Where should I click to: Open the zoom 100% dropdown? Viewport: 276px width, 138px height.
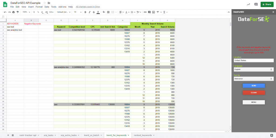[x=26, y=12]
